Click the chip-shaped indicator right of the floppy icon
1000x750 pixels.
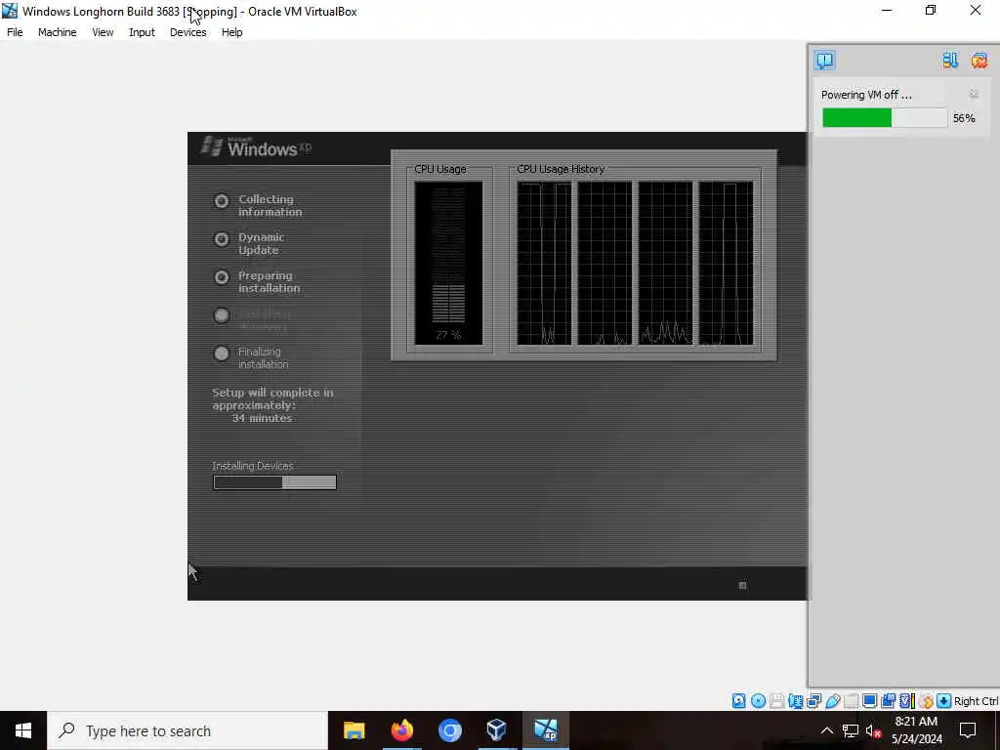(795, 701)
